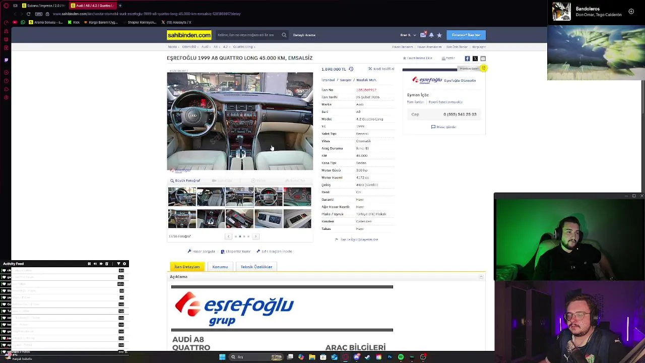Click the main interior car photo
Screen dimensions: 645x363
240,121
